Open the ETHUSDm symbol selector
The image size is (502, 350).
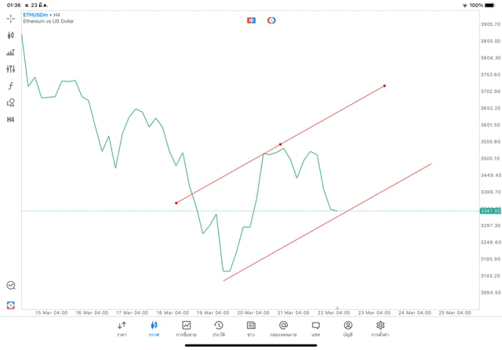(x=37, y=15)
